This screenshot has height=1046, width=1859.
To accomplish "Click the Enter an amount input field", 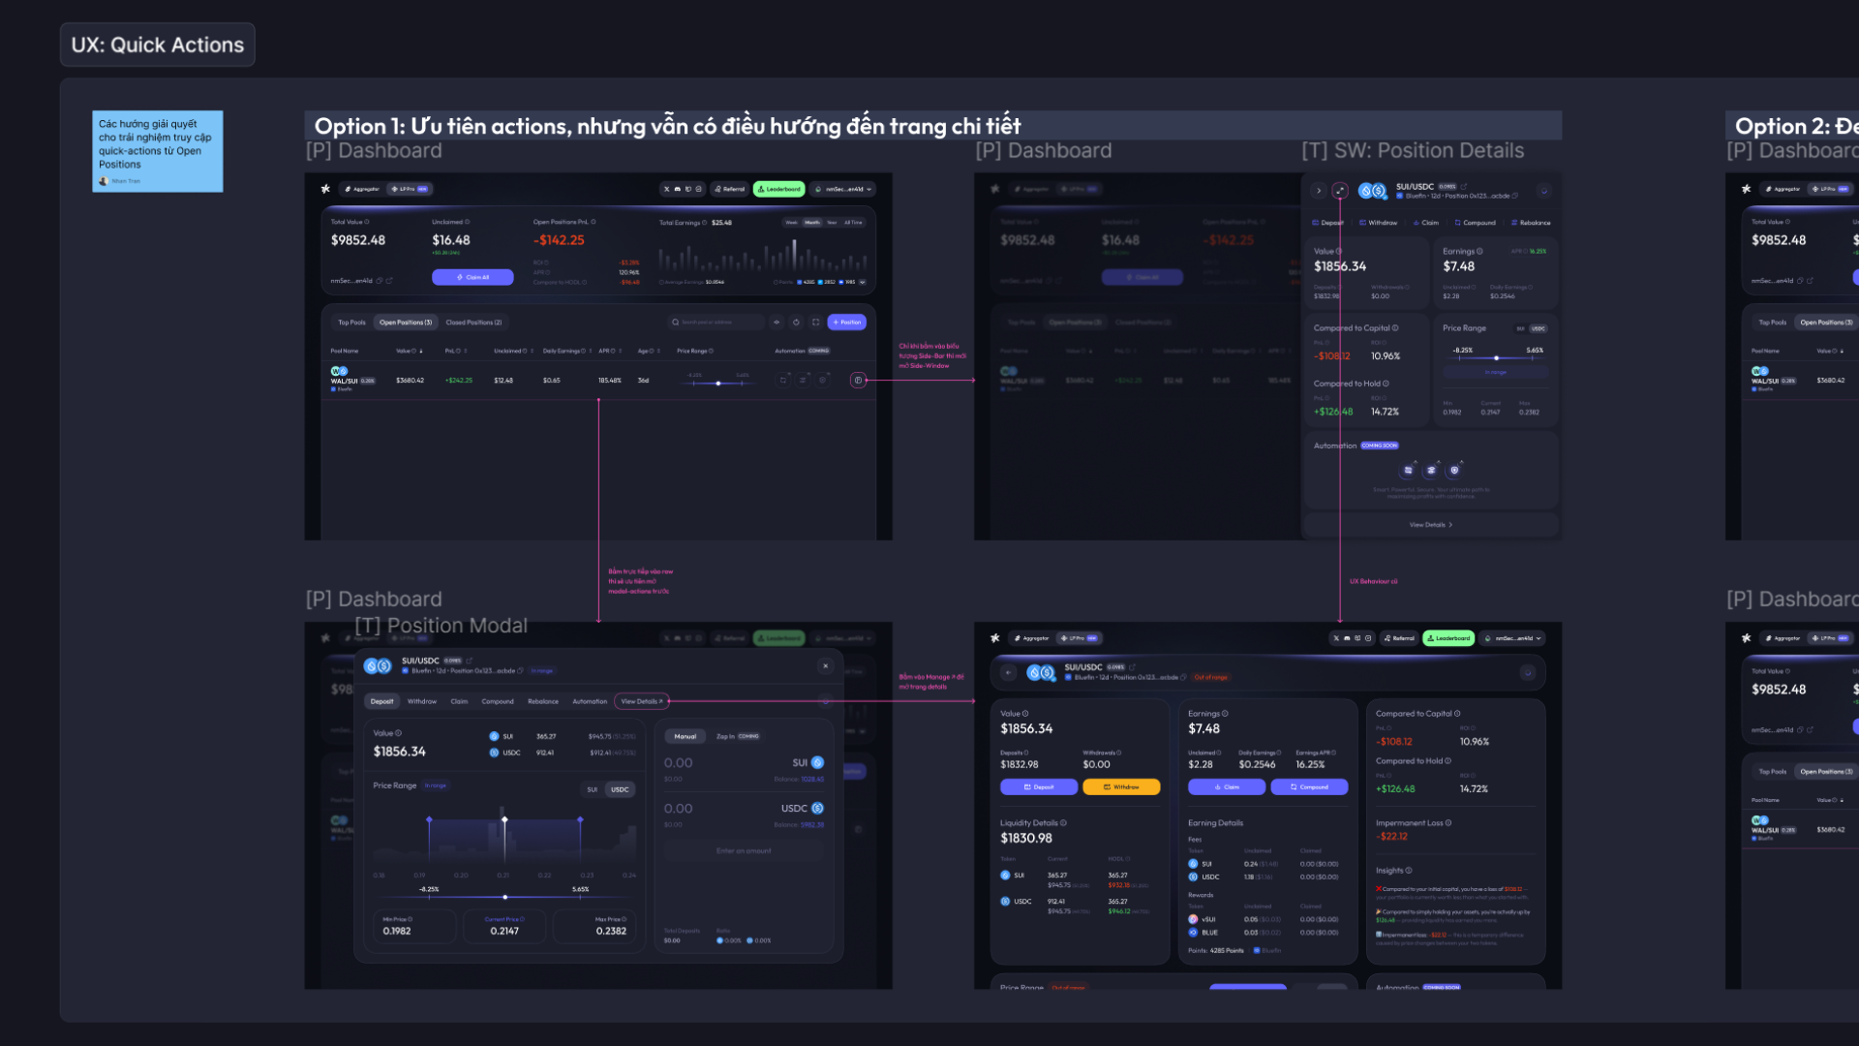I will coord(743,850).
